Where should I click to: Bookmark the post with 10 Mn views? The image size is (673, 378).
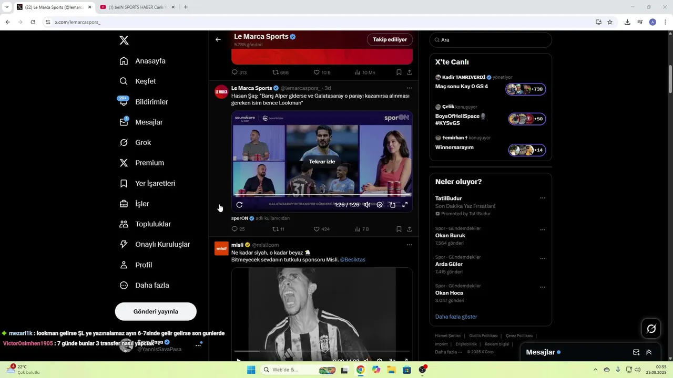coord(399,72)
